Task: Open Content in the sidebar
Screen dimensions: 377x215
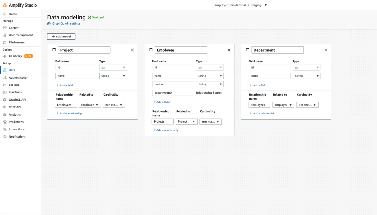Action: coord(14,28)
